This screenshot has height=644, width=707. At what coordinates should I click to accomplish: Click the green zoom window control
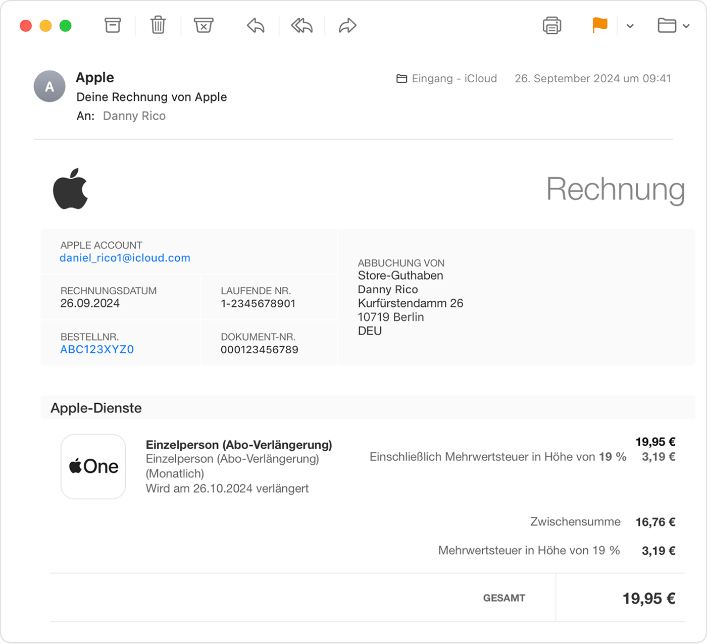click(65, 25)
